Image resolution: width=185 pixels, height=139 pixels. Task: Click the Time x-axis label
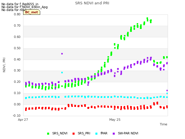[x=164, y=124]
